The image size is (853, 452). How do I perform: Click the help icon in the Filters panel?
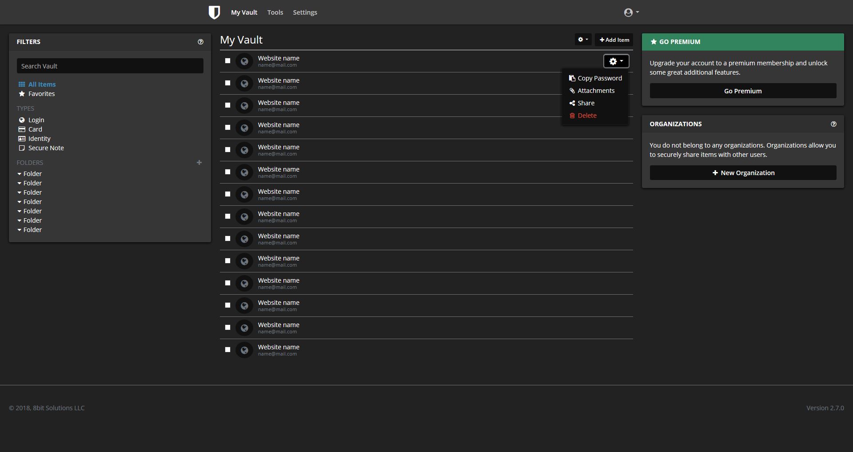pos(200,41)
